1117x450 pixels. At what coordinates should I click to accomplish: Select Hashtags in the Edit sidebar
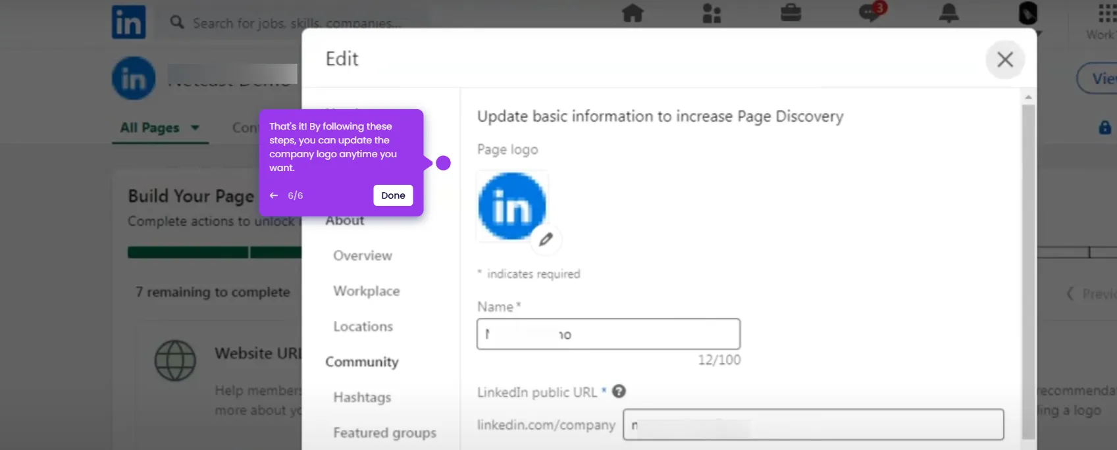click(362, 397)
